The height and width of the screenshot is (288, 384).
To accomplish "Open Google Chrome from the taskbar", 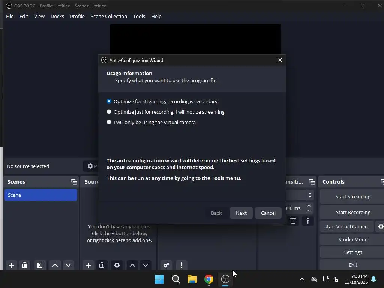I will [208, 279].
